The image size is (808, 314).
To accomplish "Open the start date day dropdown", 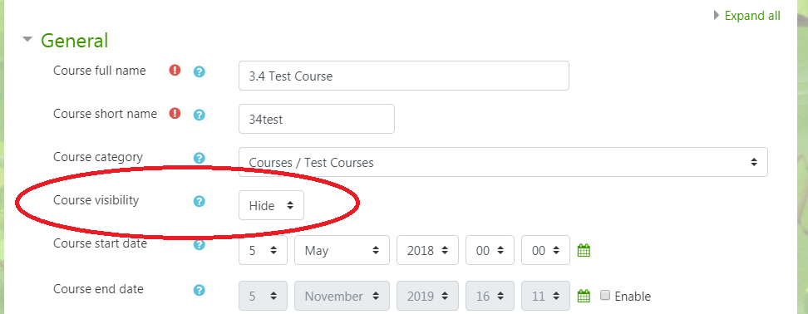I will pos(263,250).
